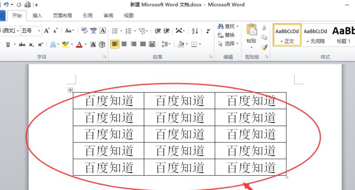The width and height of the screenshot is (355, 190).
Task: Cut selection with scissors icon
Action: (x=264, y=28)
